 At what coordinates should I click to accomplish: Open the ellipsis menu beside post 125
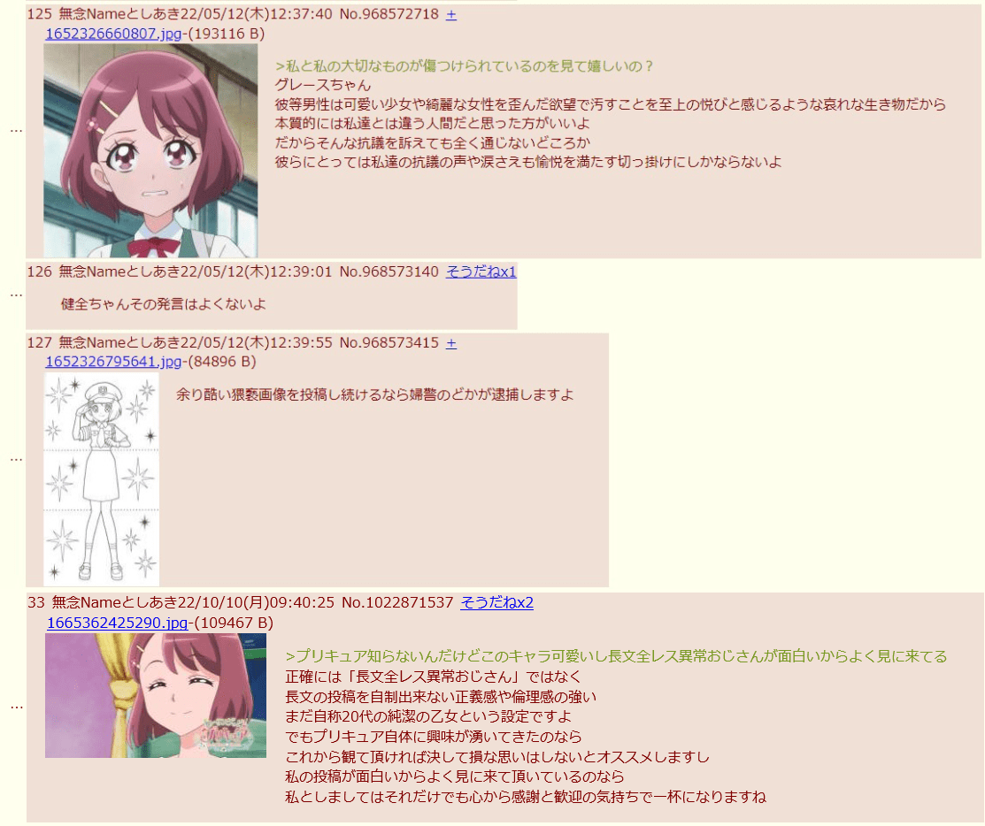pos(16,131)
